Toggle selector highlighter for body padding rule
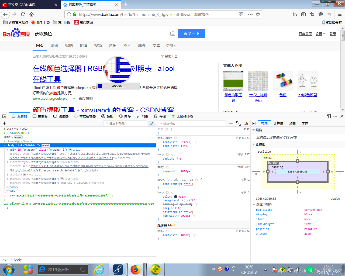This screenshot has height=276, width=345. coord(167,154)
